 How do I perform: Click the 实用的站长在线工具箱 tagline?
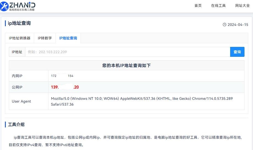tap(22, 10)
